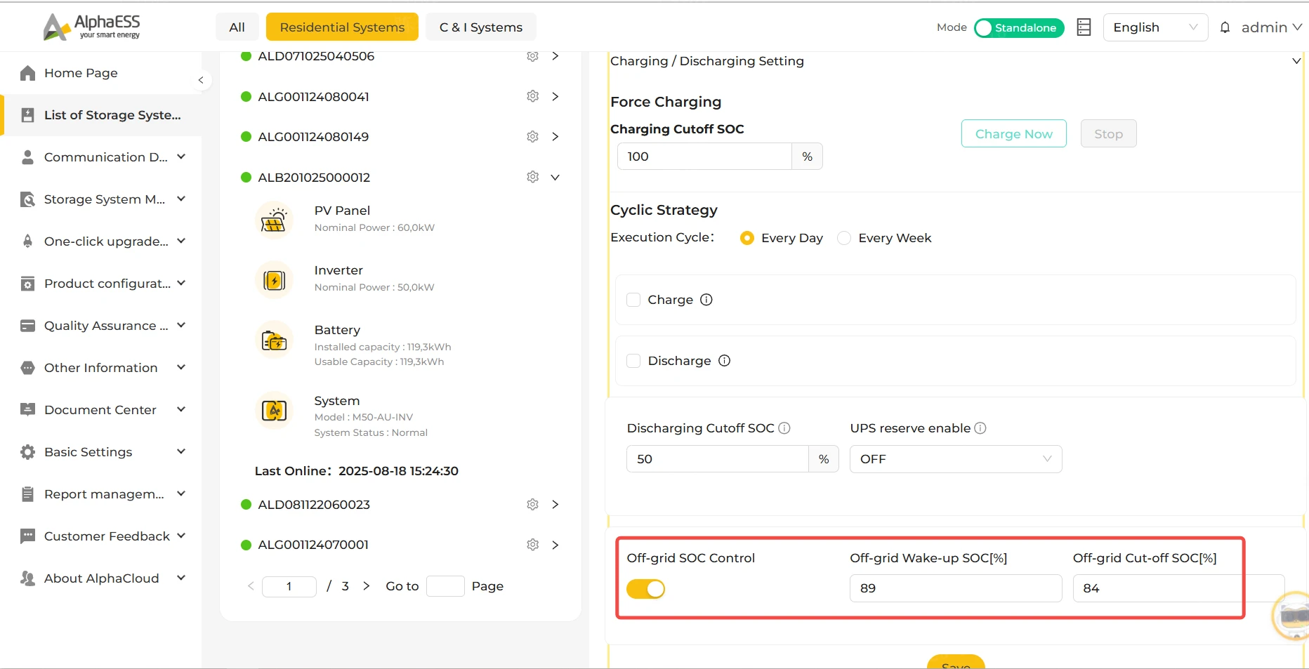The height and width of the screenshot is (669, 1309).
Task: Click the current page number box
Action: [289, 586]
